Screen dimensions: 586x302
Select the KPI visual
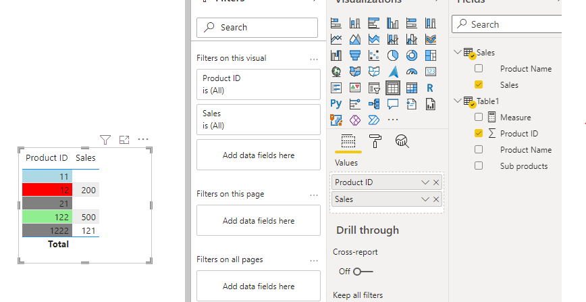(355, 88)
